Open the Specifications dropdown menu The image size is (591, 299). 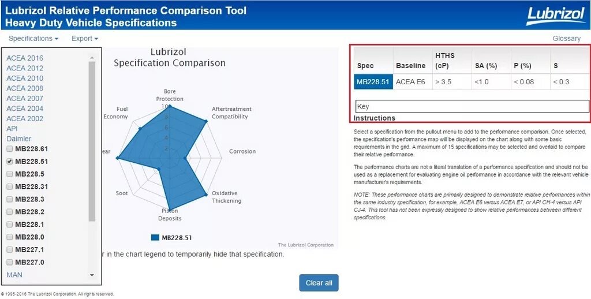33,39
